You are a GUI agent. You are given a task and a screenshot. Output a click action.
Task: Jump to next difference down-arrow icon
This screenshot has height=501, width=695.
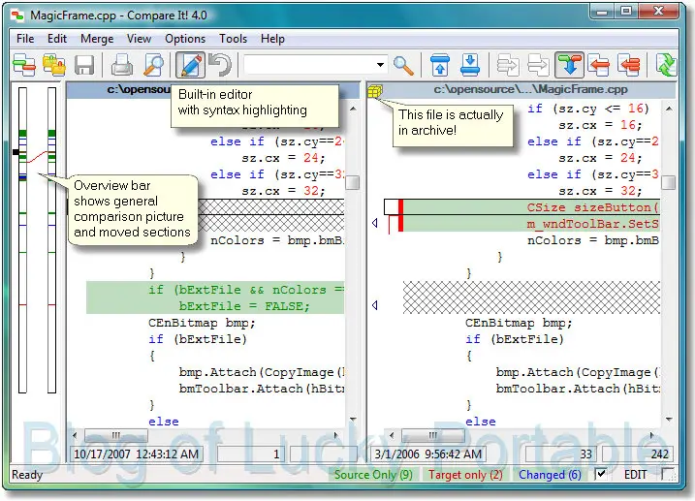[470, 65]
